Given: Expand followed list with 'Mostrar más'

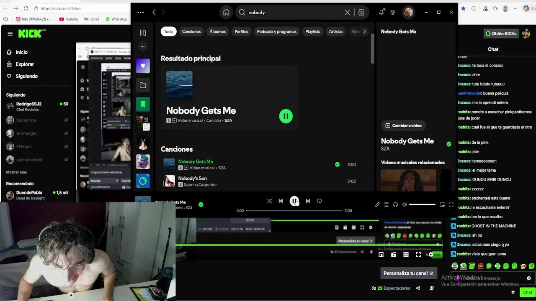Looking at the screenshot, I should 16,172.
